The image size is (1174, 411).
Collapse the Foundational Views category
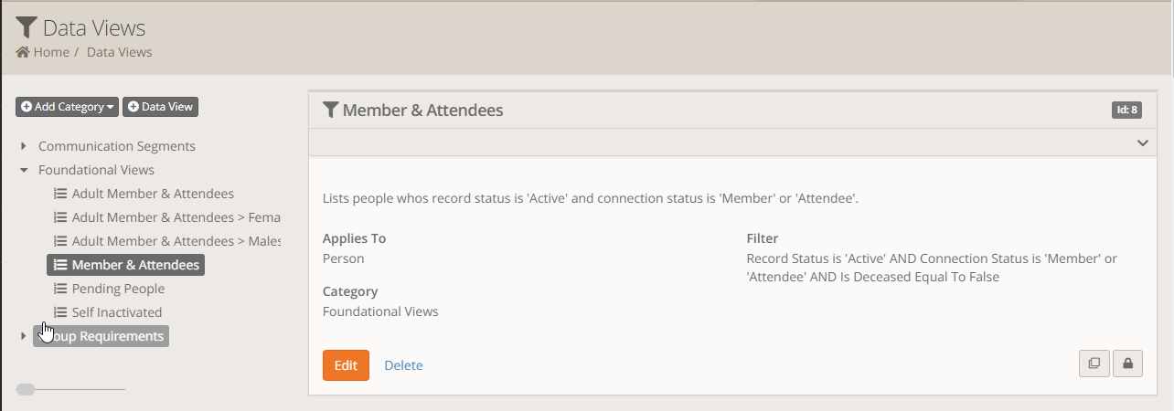(24, 170)
